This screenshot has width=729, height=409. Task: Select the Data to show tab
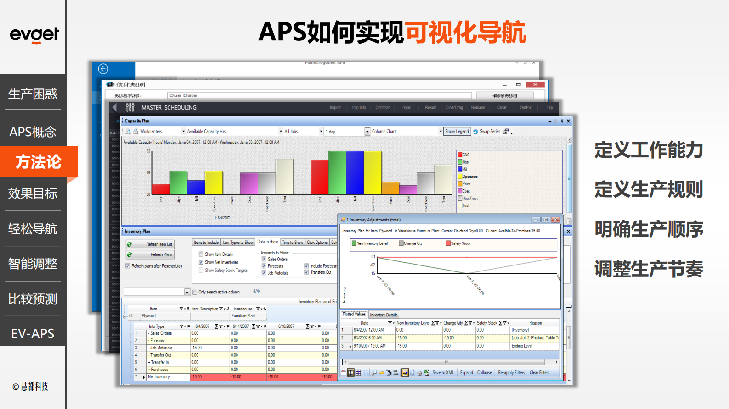click(267, 242)
